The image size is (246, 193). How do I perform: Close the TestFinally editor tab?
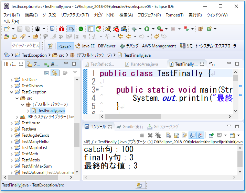[202, 64]
